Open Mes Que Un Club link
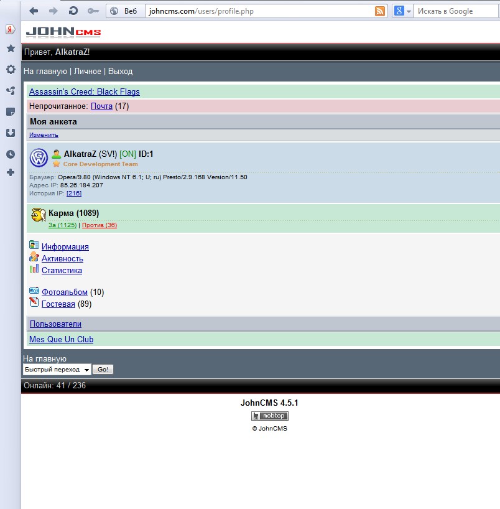Viewport: 500px width, 509px height. [62, 339]
